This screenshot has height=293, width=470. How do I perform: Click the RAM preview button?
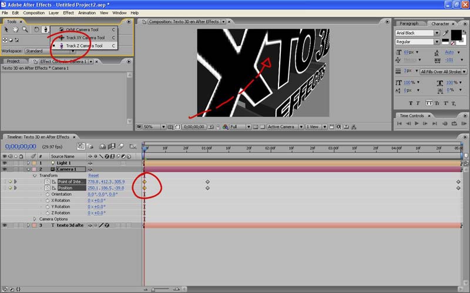pos(464,123)
